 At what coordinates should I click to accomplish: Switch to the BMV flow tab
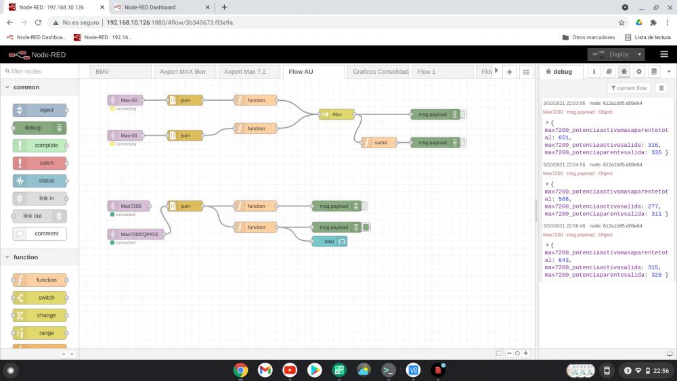[x=121, y=72]
